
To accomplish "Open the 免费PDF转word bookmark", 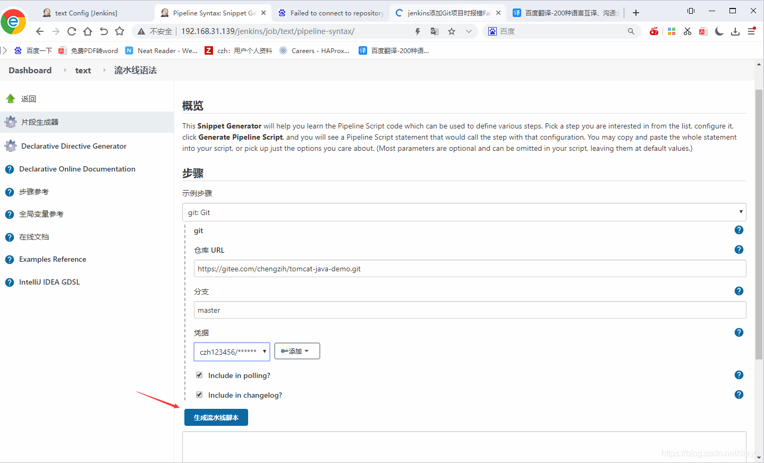I will click(88, 50).
